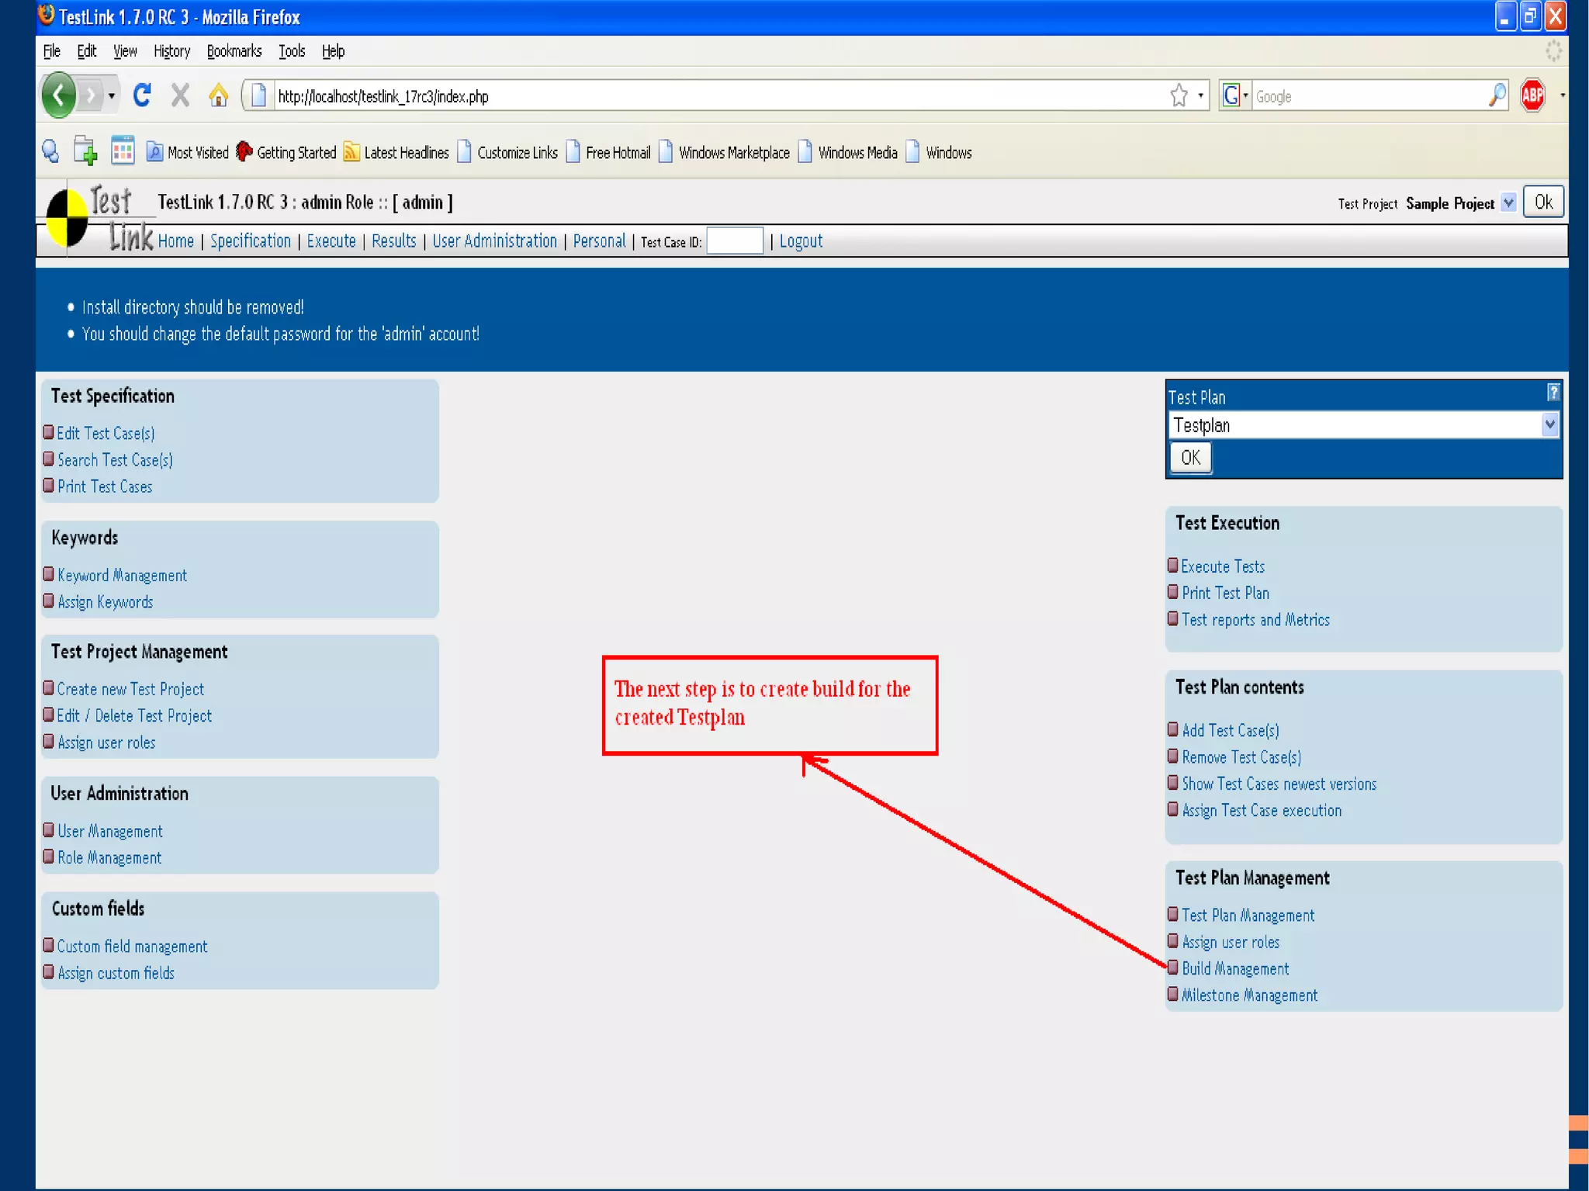Open the Custom field management link
This screenshot has height=1191, width=1589.
pos(132,947)
